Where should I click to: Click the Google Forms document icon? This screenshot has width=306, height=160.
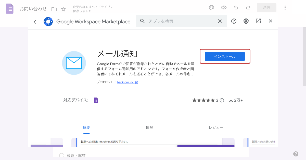coord(10,9)
